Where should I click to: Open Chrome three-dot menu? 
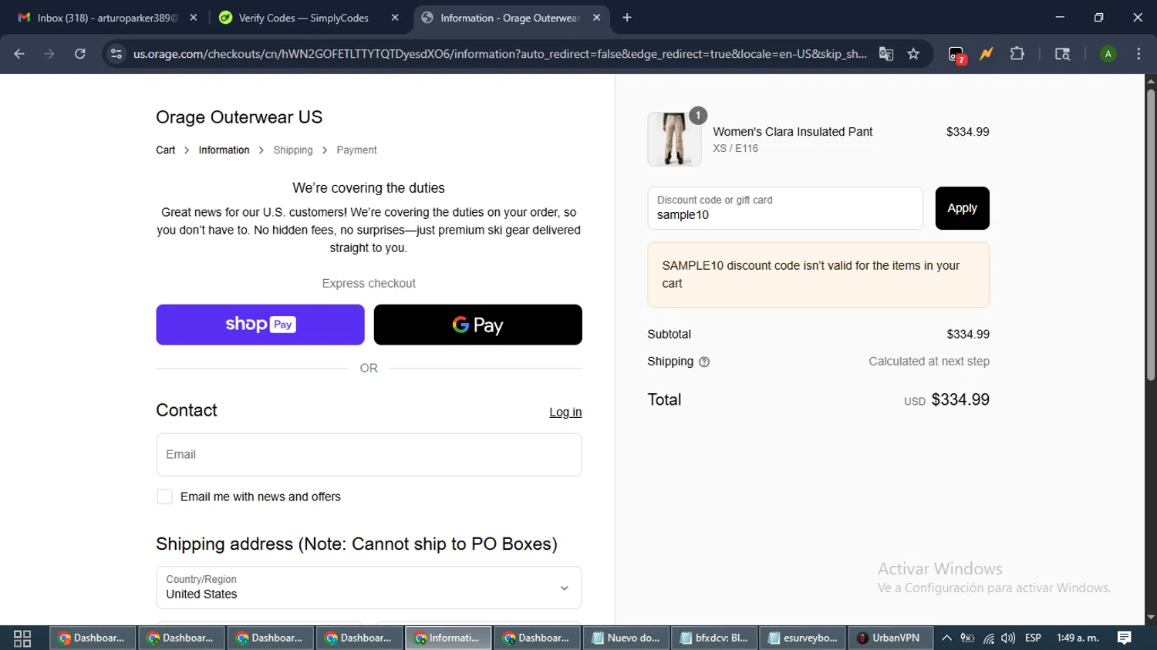tap(1138, 54)
